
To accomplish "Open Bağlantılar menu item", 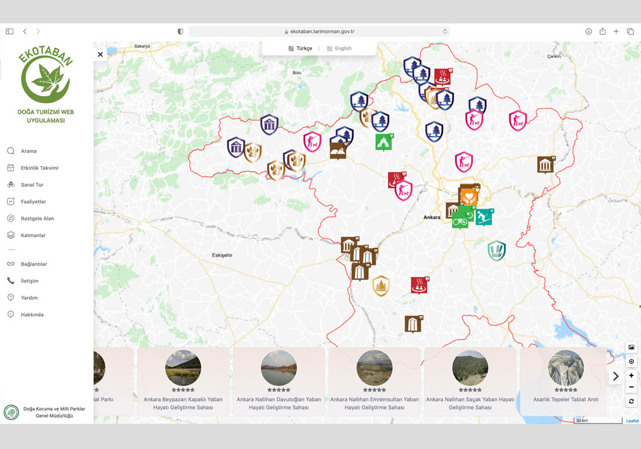I will click(x=34, y=264).
